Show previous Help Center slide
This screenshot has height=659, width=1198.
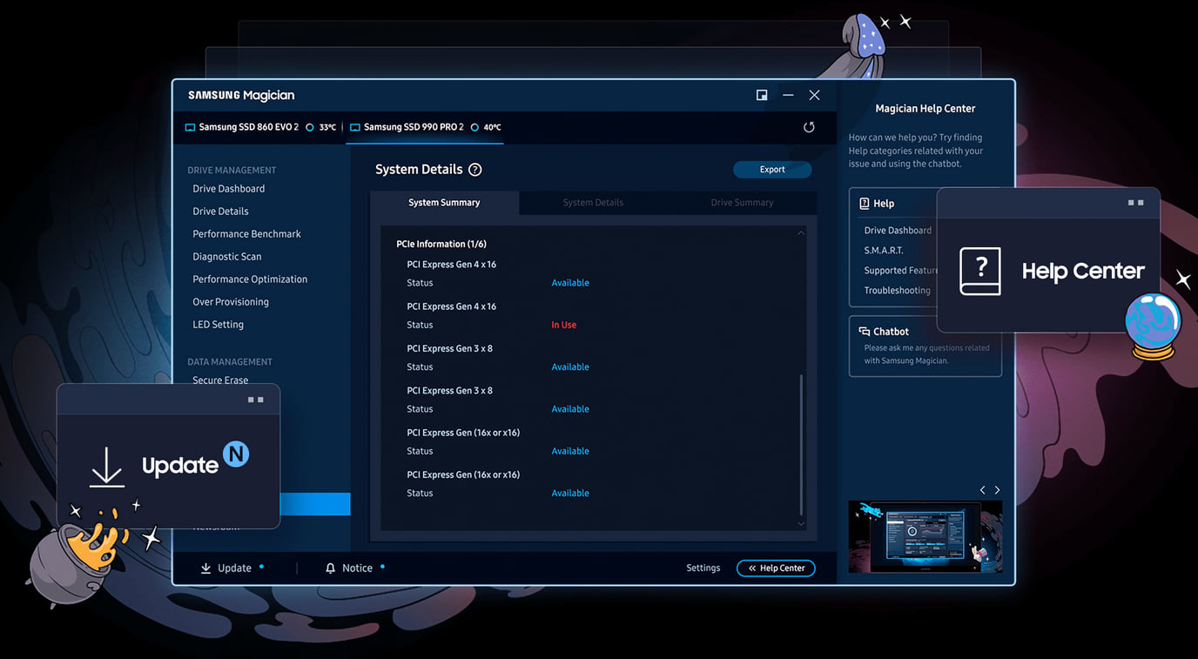click(x=983, y=490)
